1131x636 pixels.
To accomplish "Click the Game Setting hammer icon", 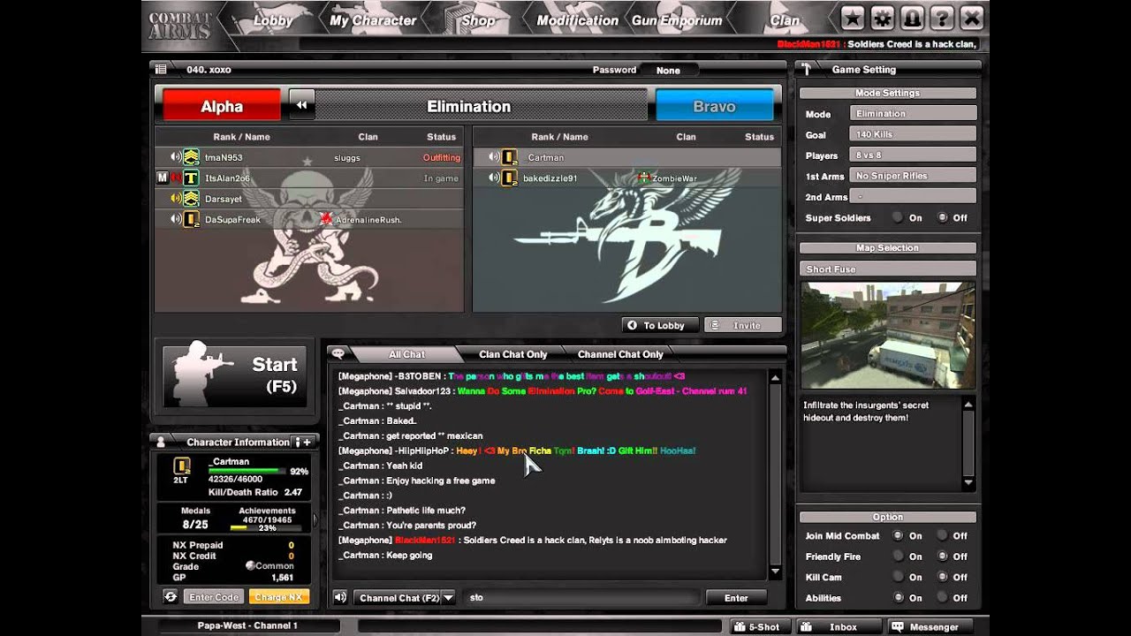I will tap(806, 69).
